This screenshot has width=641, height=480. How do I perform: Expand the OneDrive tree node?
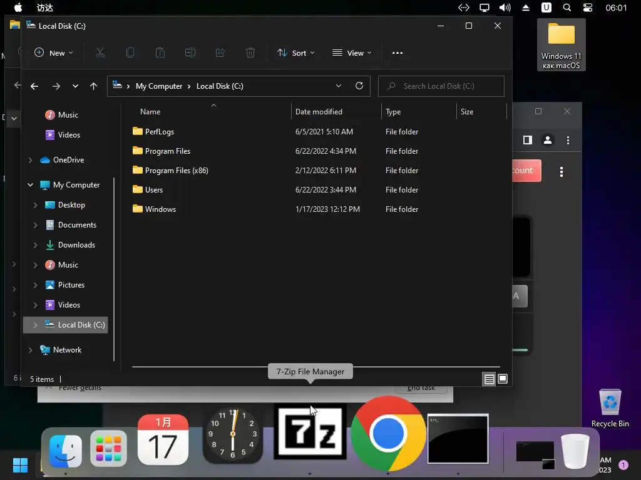[x=30, y=160]
